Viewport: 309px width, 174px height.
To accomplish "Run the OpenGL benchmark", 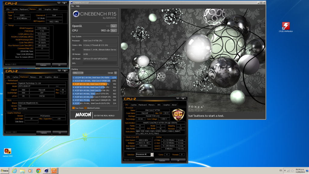I will tap(113, 26).
